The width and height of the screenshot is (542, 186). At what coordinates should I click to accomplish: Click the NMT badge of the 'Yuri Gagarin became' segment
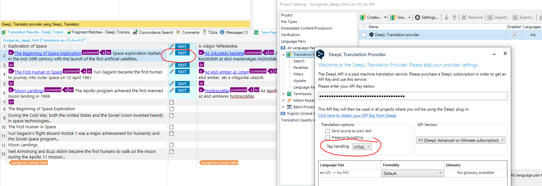[x=182, y=72]
